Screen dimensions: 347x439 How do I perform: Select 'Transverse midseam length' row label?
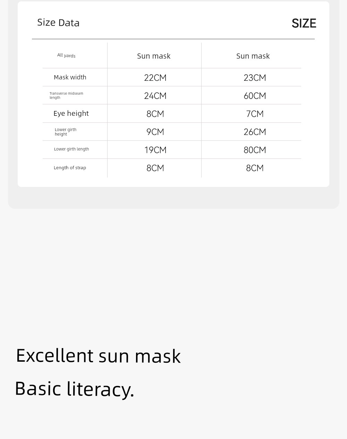click(x=66, y=95)
